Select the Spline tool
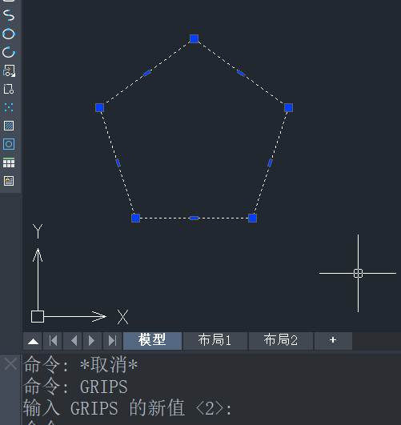 coord(9,15)
